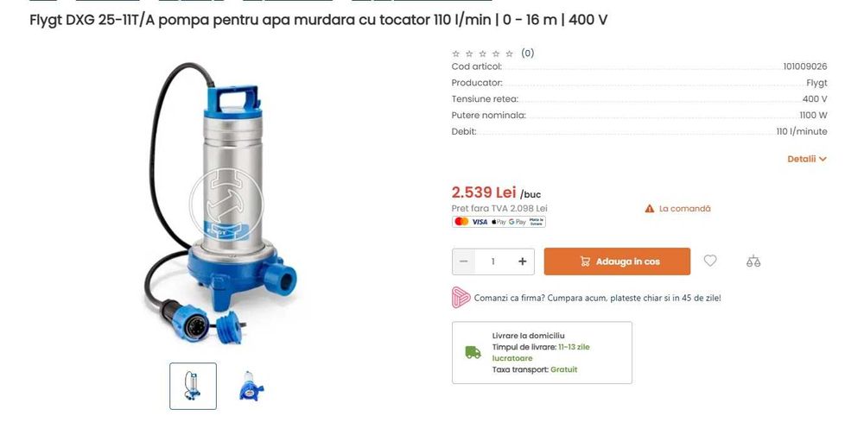Click the orange warning triangle near La comanda
Screen dimensions: 864x441
click(650, 209)
